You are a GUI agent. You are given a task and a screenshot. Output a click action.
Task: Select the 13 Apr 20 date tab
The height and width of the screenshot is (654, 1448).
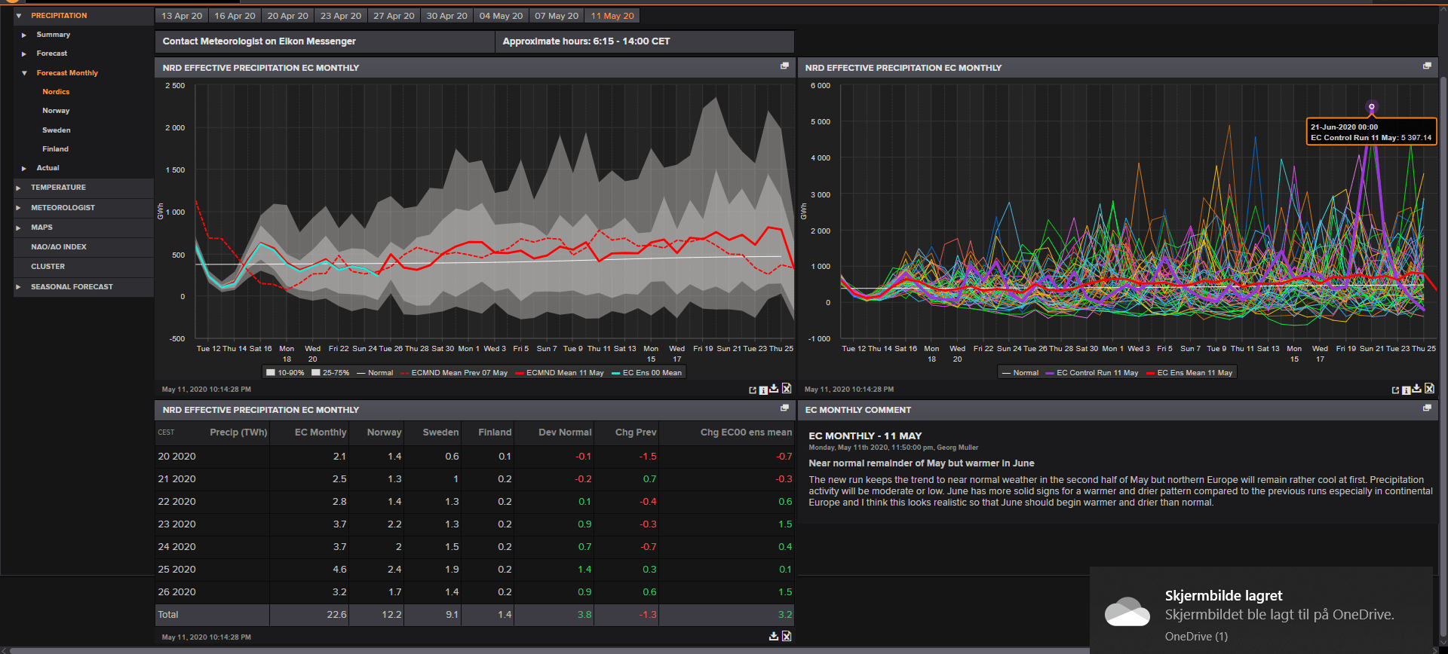click(182, 16)
